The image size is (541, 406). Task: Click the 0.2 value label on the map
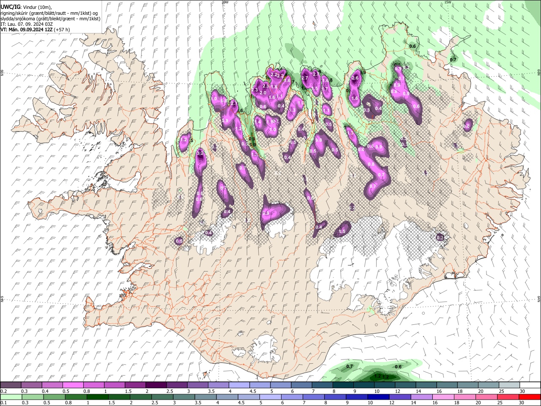352,208
